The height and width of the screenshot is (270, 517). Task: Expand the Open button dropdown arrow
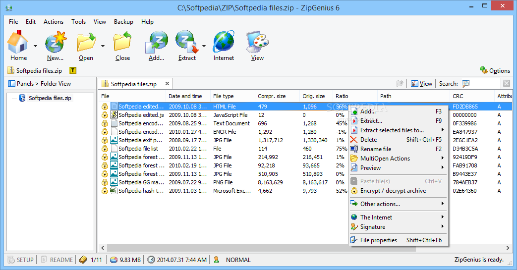(x=103, y=46)
